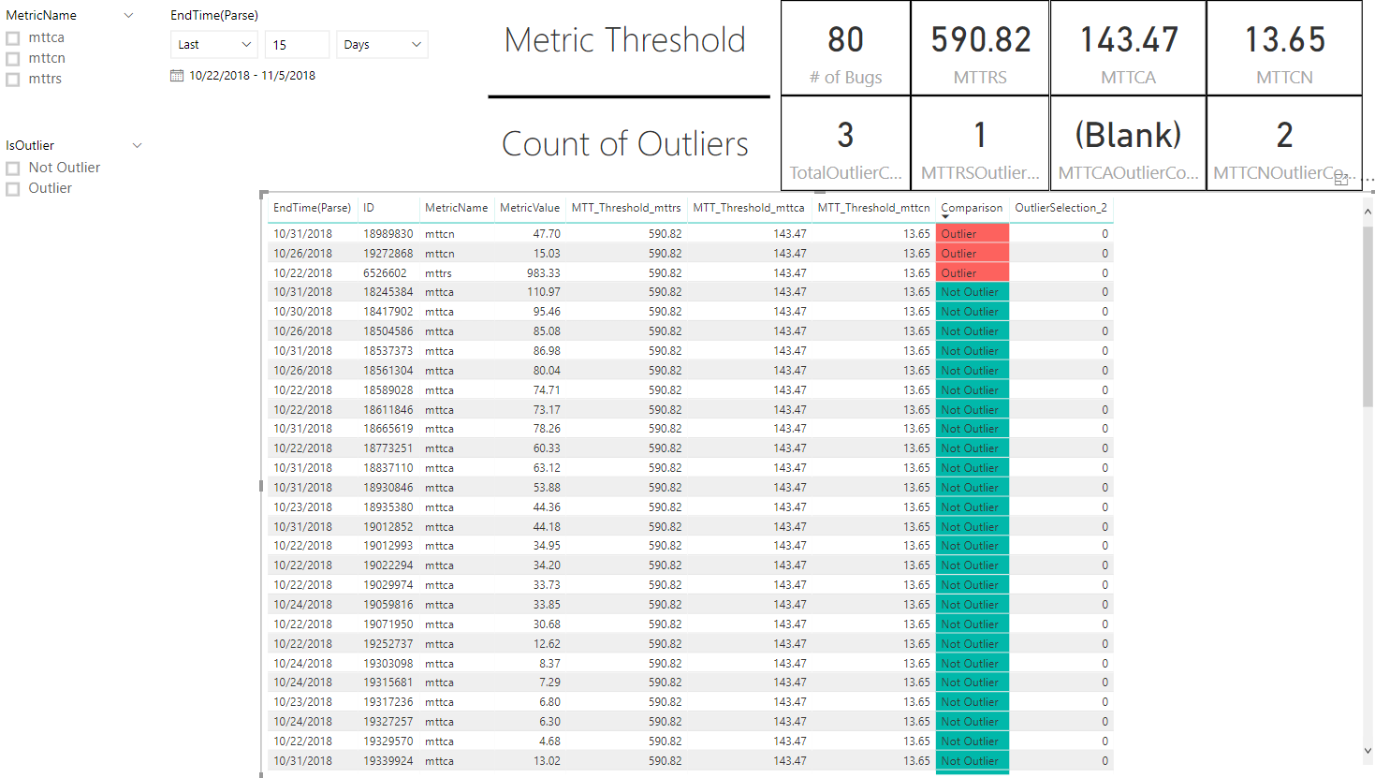Click the 15 relative date number field
Screen dimensions: 1375x778
(x=298, y=44)
